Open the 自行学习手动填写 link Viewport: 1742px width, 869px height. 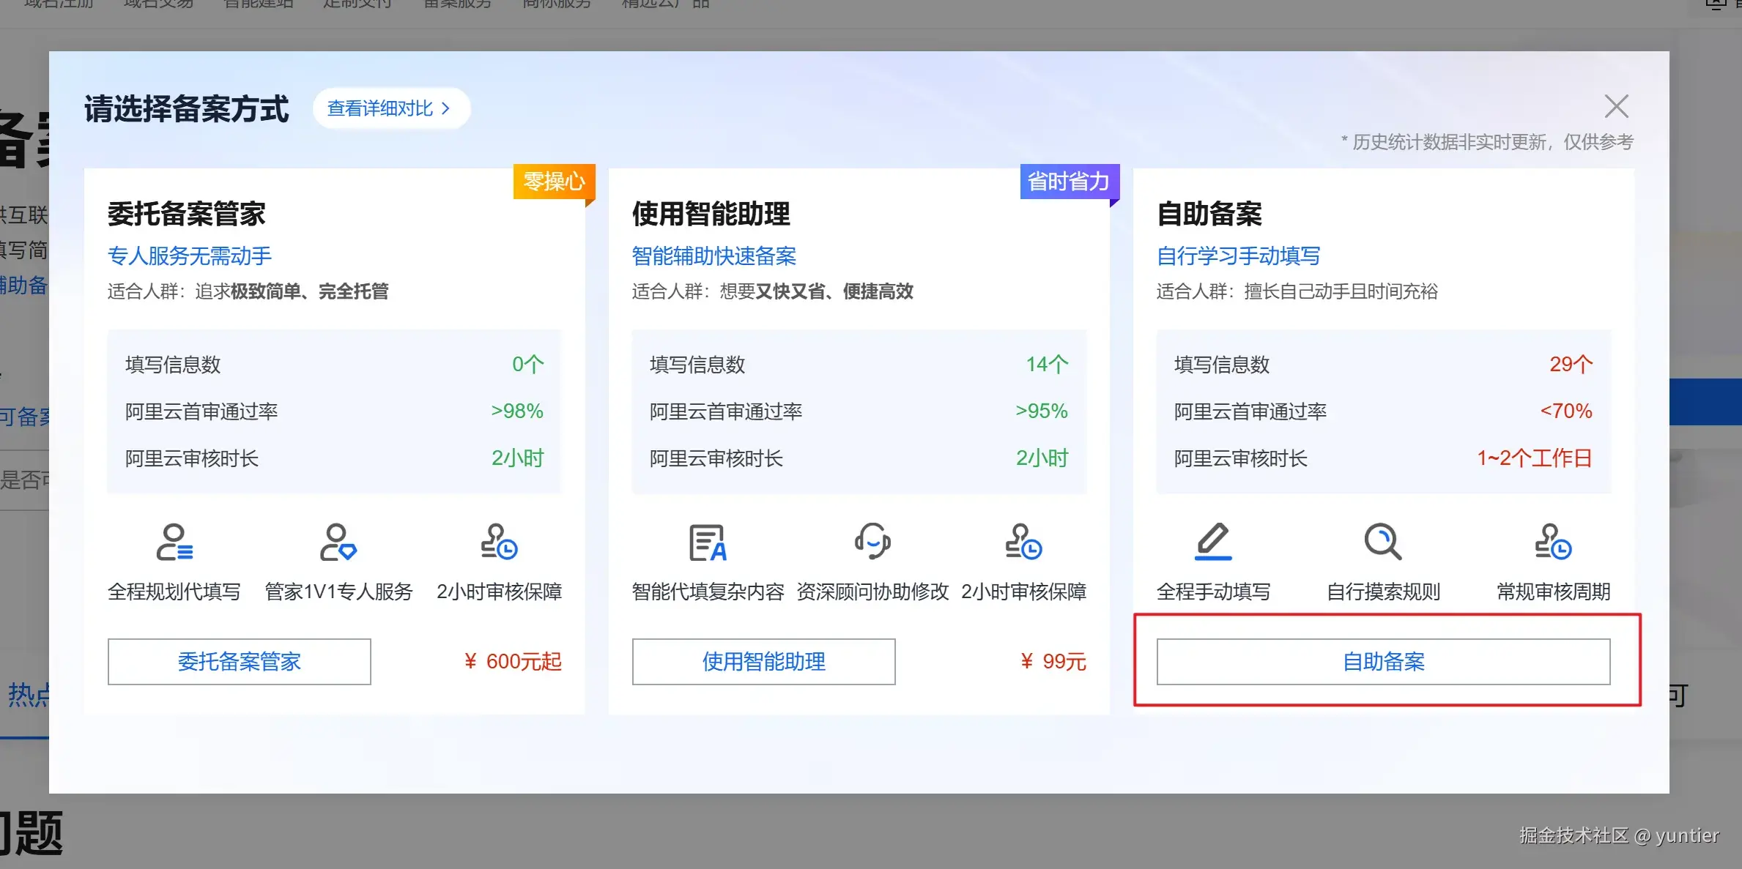coord(1238,256)
